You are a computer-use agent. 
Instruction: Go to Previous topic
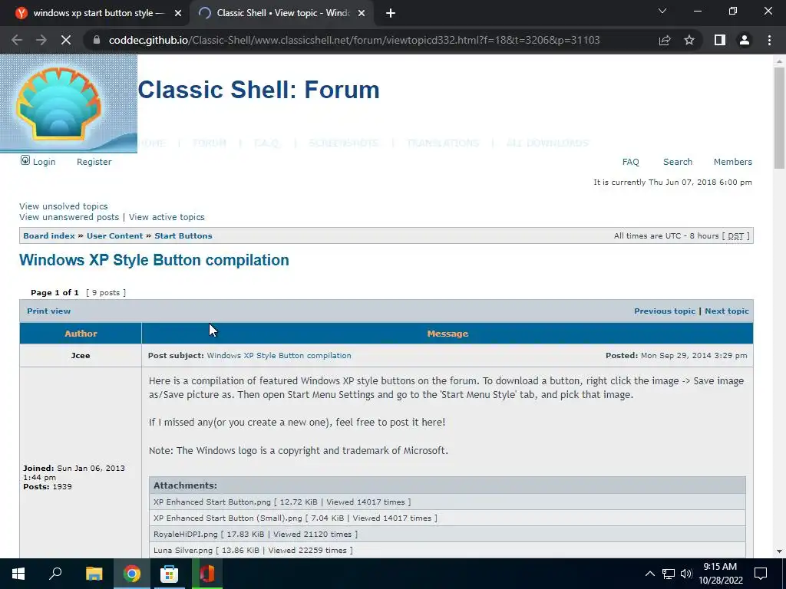tap(664, 311)
